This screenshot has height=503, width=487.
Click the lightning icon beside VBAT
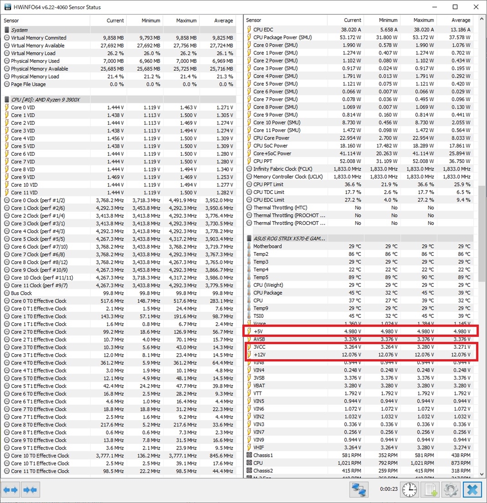pos(249,386)
